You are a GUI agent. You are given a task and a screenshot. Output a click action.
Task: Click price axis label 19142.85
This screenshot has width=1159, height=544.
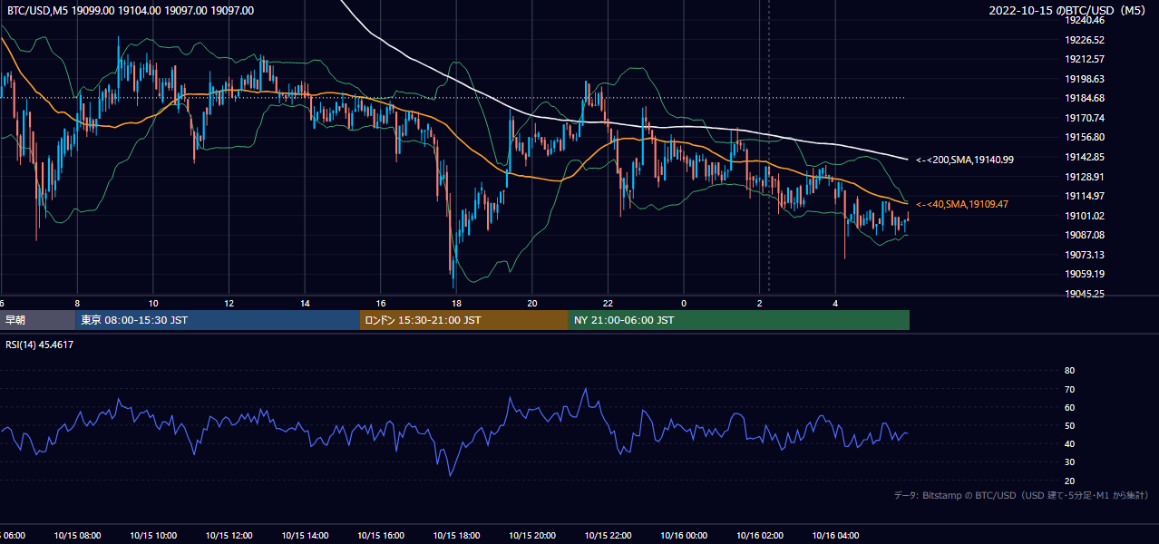[1085, 157]
